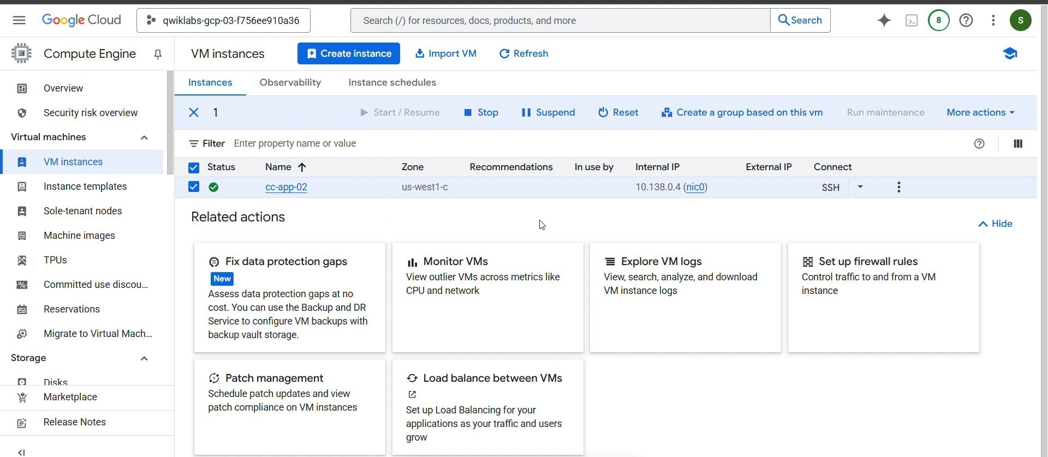Viewport: 1048px width, 457px height.
Task: Click the running status green check icon
Action: coord(213,187)
